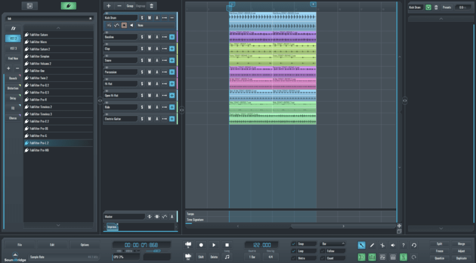
Task: Solo the Kick Drum track
Action: (x=142, y=18)
